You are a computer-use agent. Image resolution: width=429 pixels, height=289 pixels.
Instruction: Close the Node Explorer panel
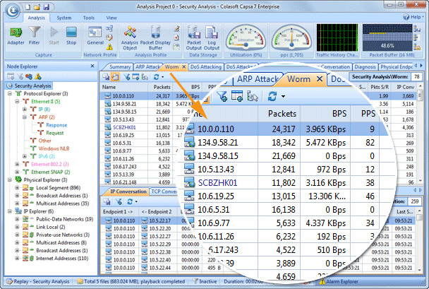coord(92,66)
